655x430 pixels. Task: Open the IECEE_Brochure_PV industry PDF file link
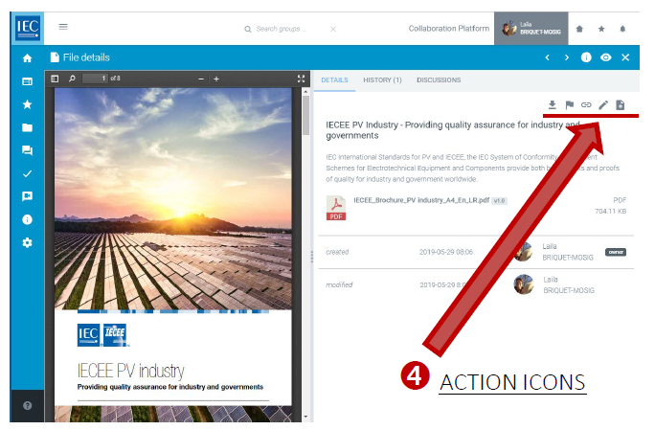point(419,200)
